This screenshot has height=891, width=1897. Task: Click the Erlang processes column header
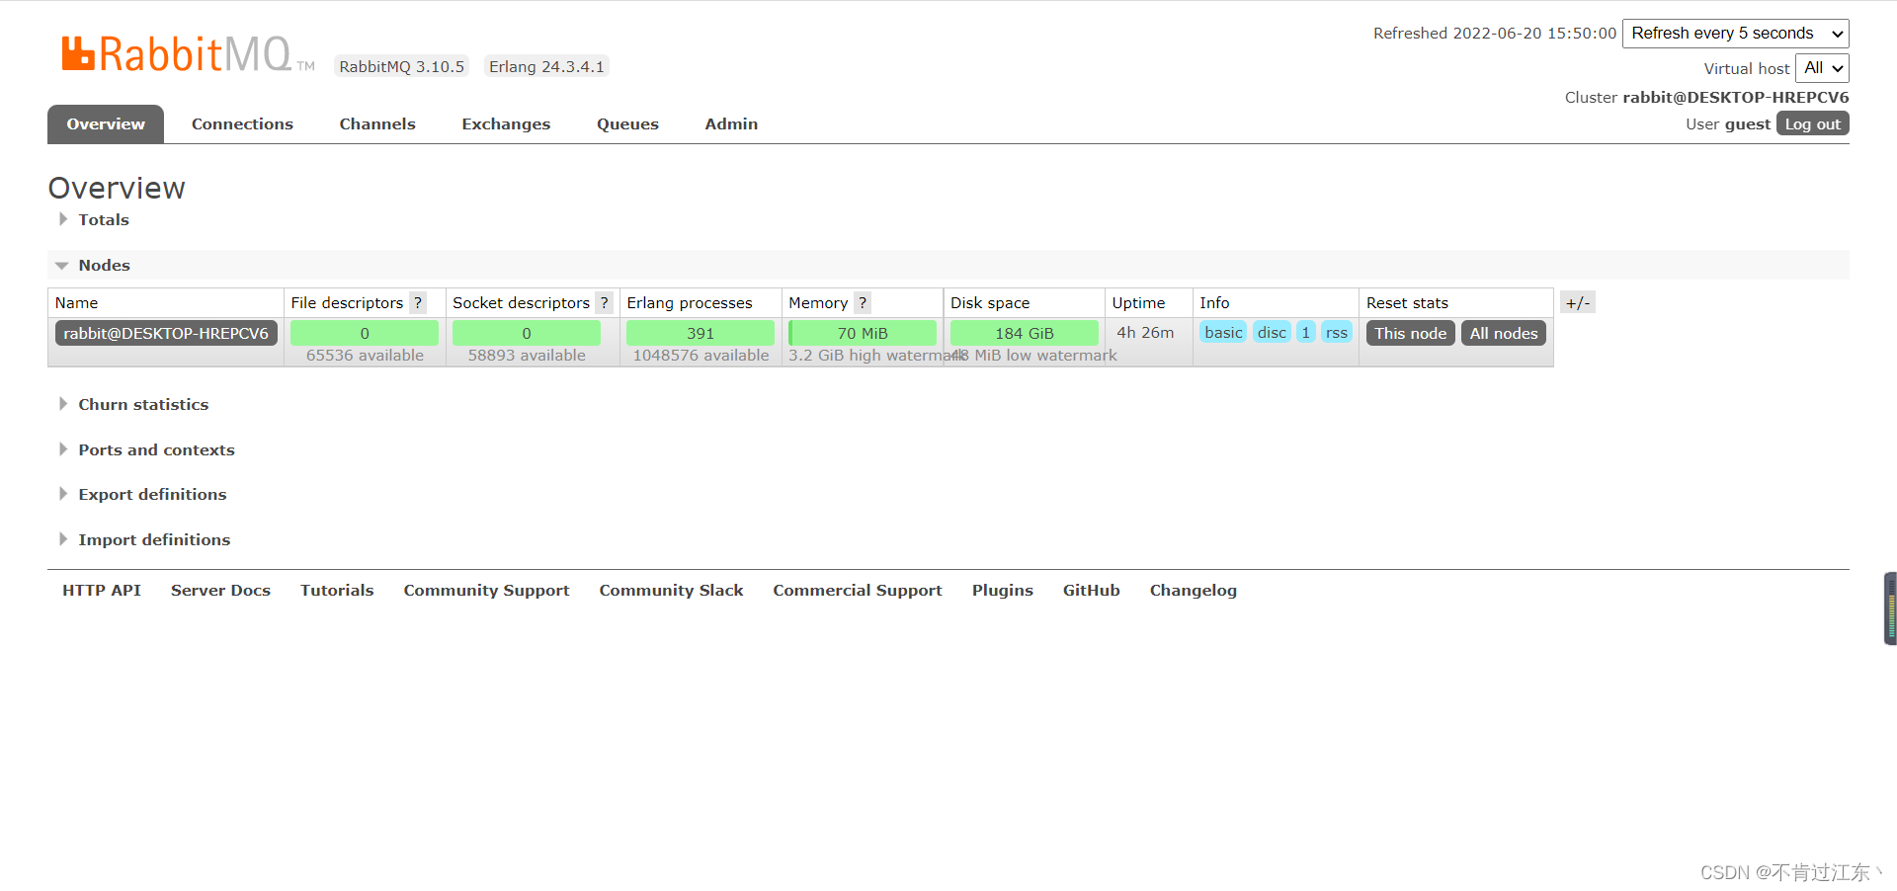[x=690, y=303]
